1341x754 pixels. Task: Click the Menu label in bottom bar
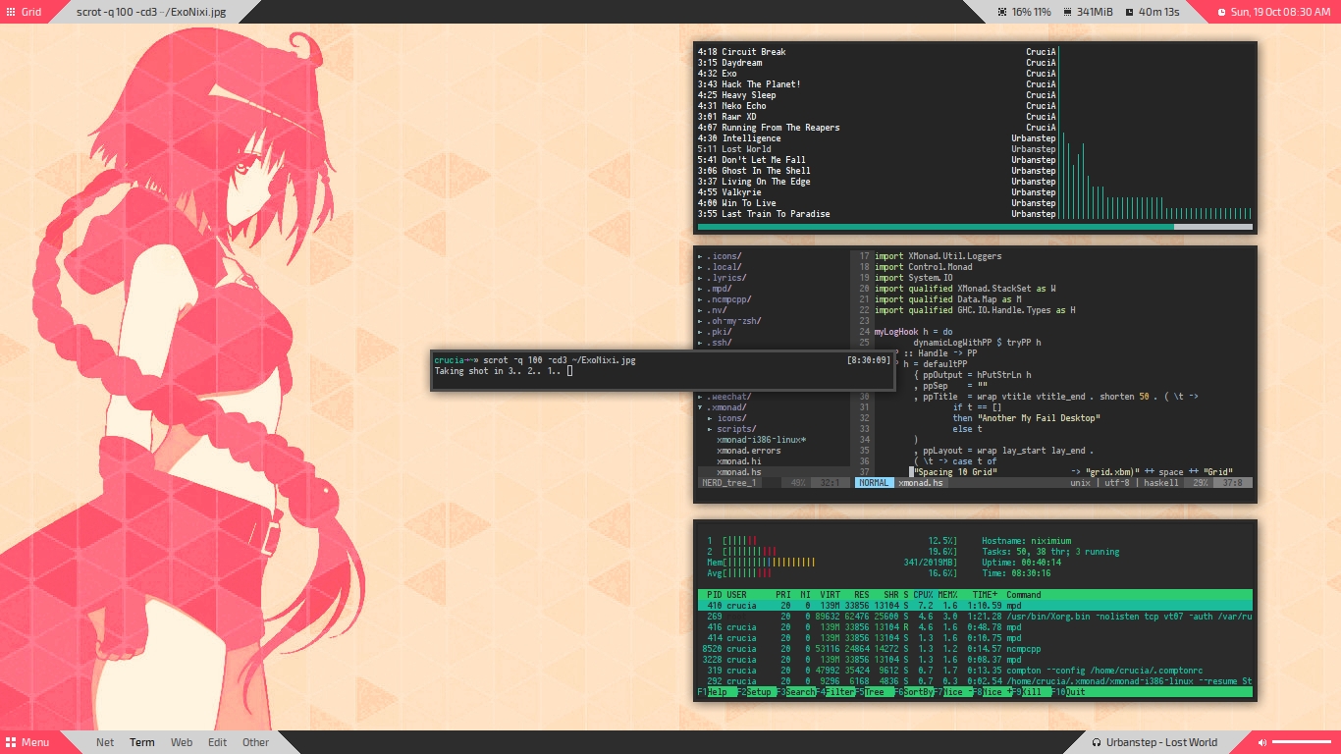35,742
